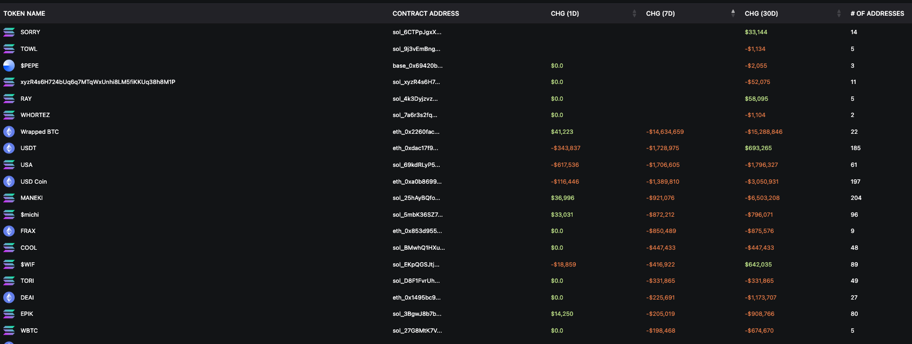Open the $michi token name

coord(30,215)
